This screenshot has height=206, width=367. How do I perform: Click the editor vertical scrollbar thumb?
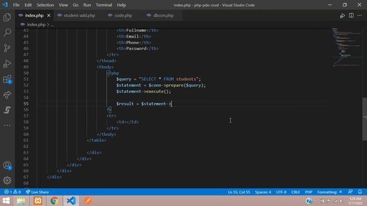(x=365, y=119)
